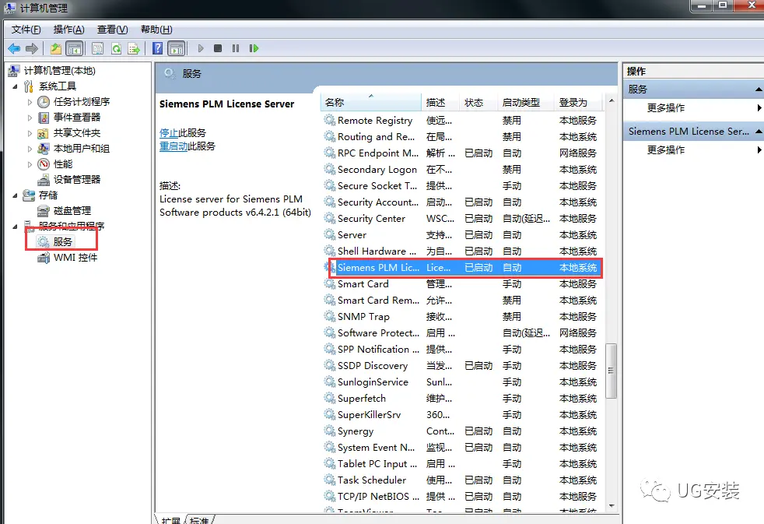The image size is (764, 524).
Task: Click the Refresh icon in toolbar
Action: [116, 48]
